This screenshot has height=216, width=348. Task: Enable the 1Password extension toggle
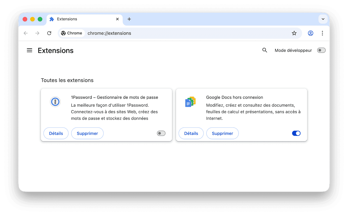[x=161, y=133]
